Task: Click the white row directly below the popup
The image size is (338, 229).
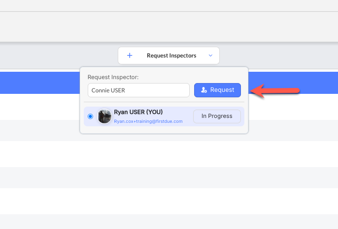Action: click(169, 151)
